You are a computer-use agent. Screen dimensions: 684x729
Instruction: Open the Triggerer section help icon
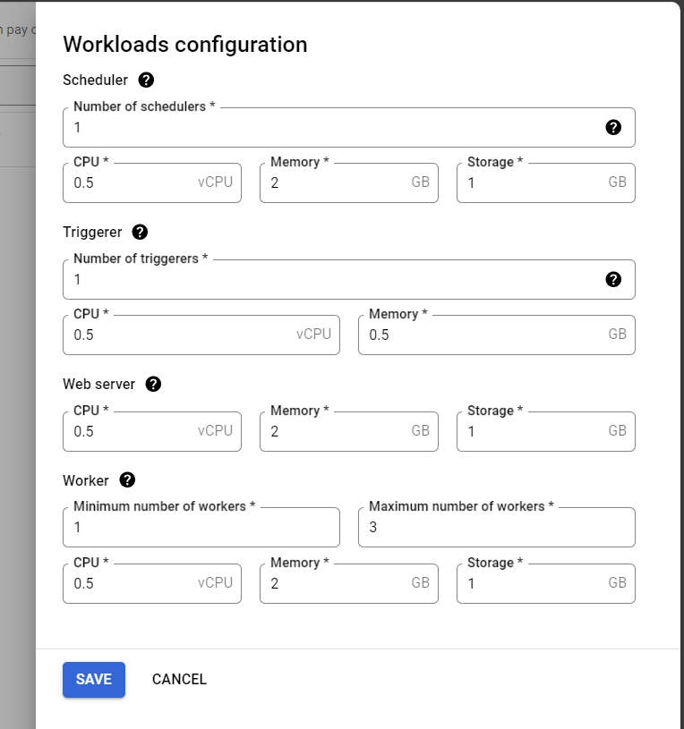(140, 233)
